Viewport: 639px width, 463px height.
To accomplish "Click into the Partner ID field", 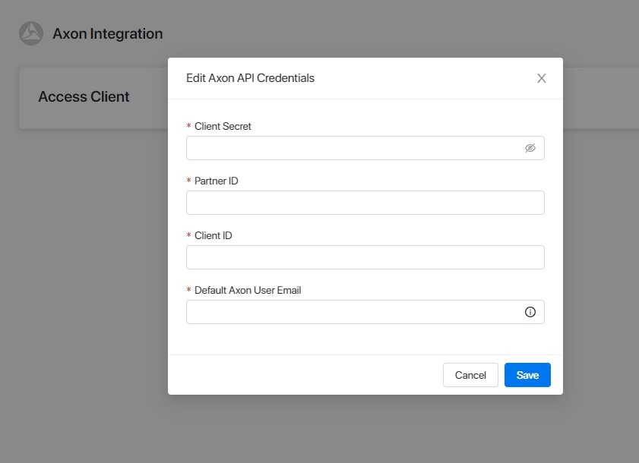I will click(365, 203).
